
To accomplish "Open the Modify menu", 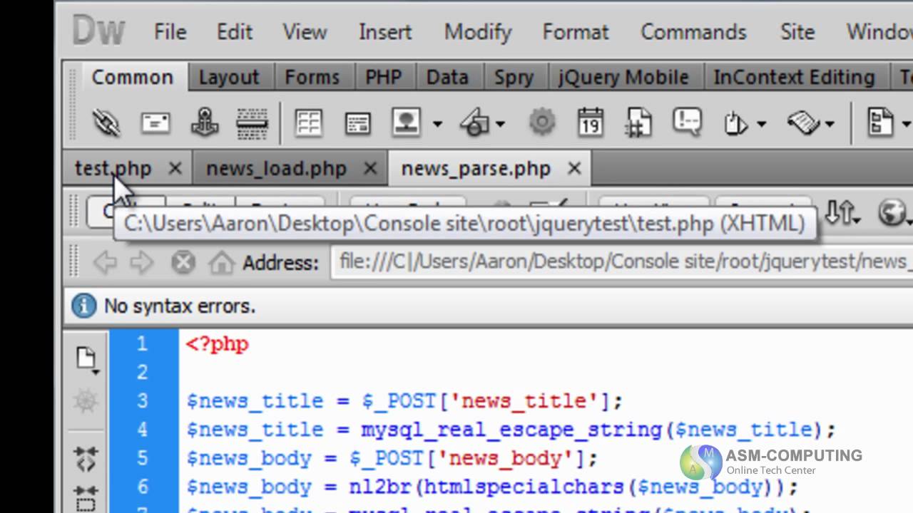I will (x=478, y=32).
